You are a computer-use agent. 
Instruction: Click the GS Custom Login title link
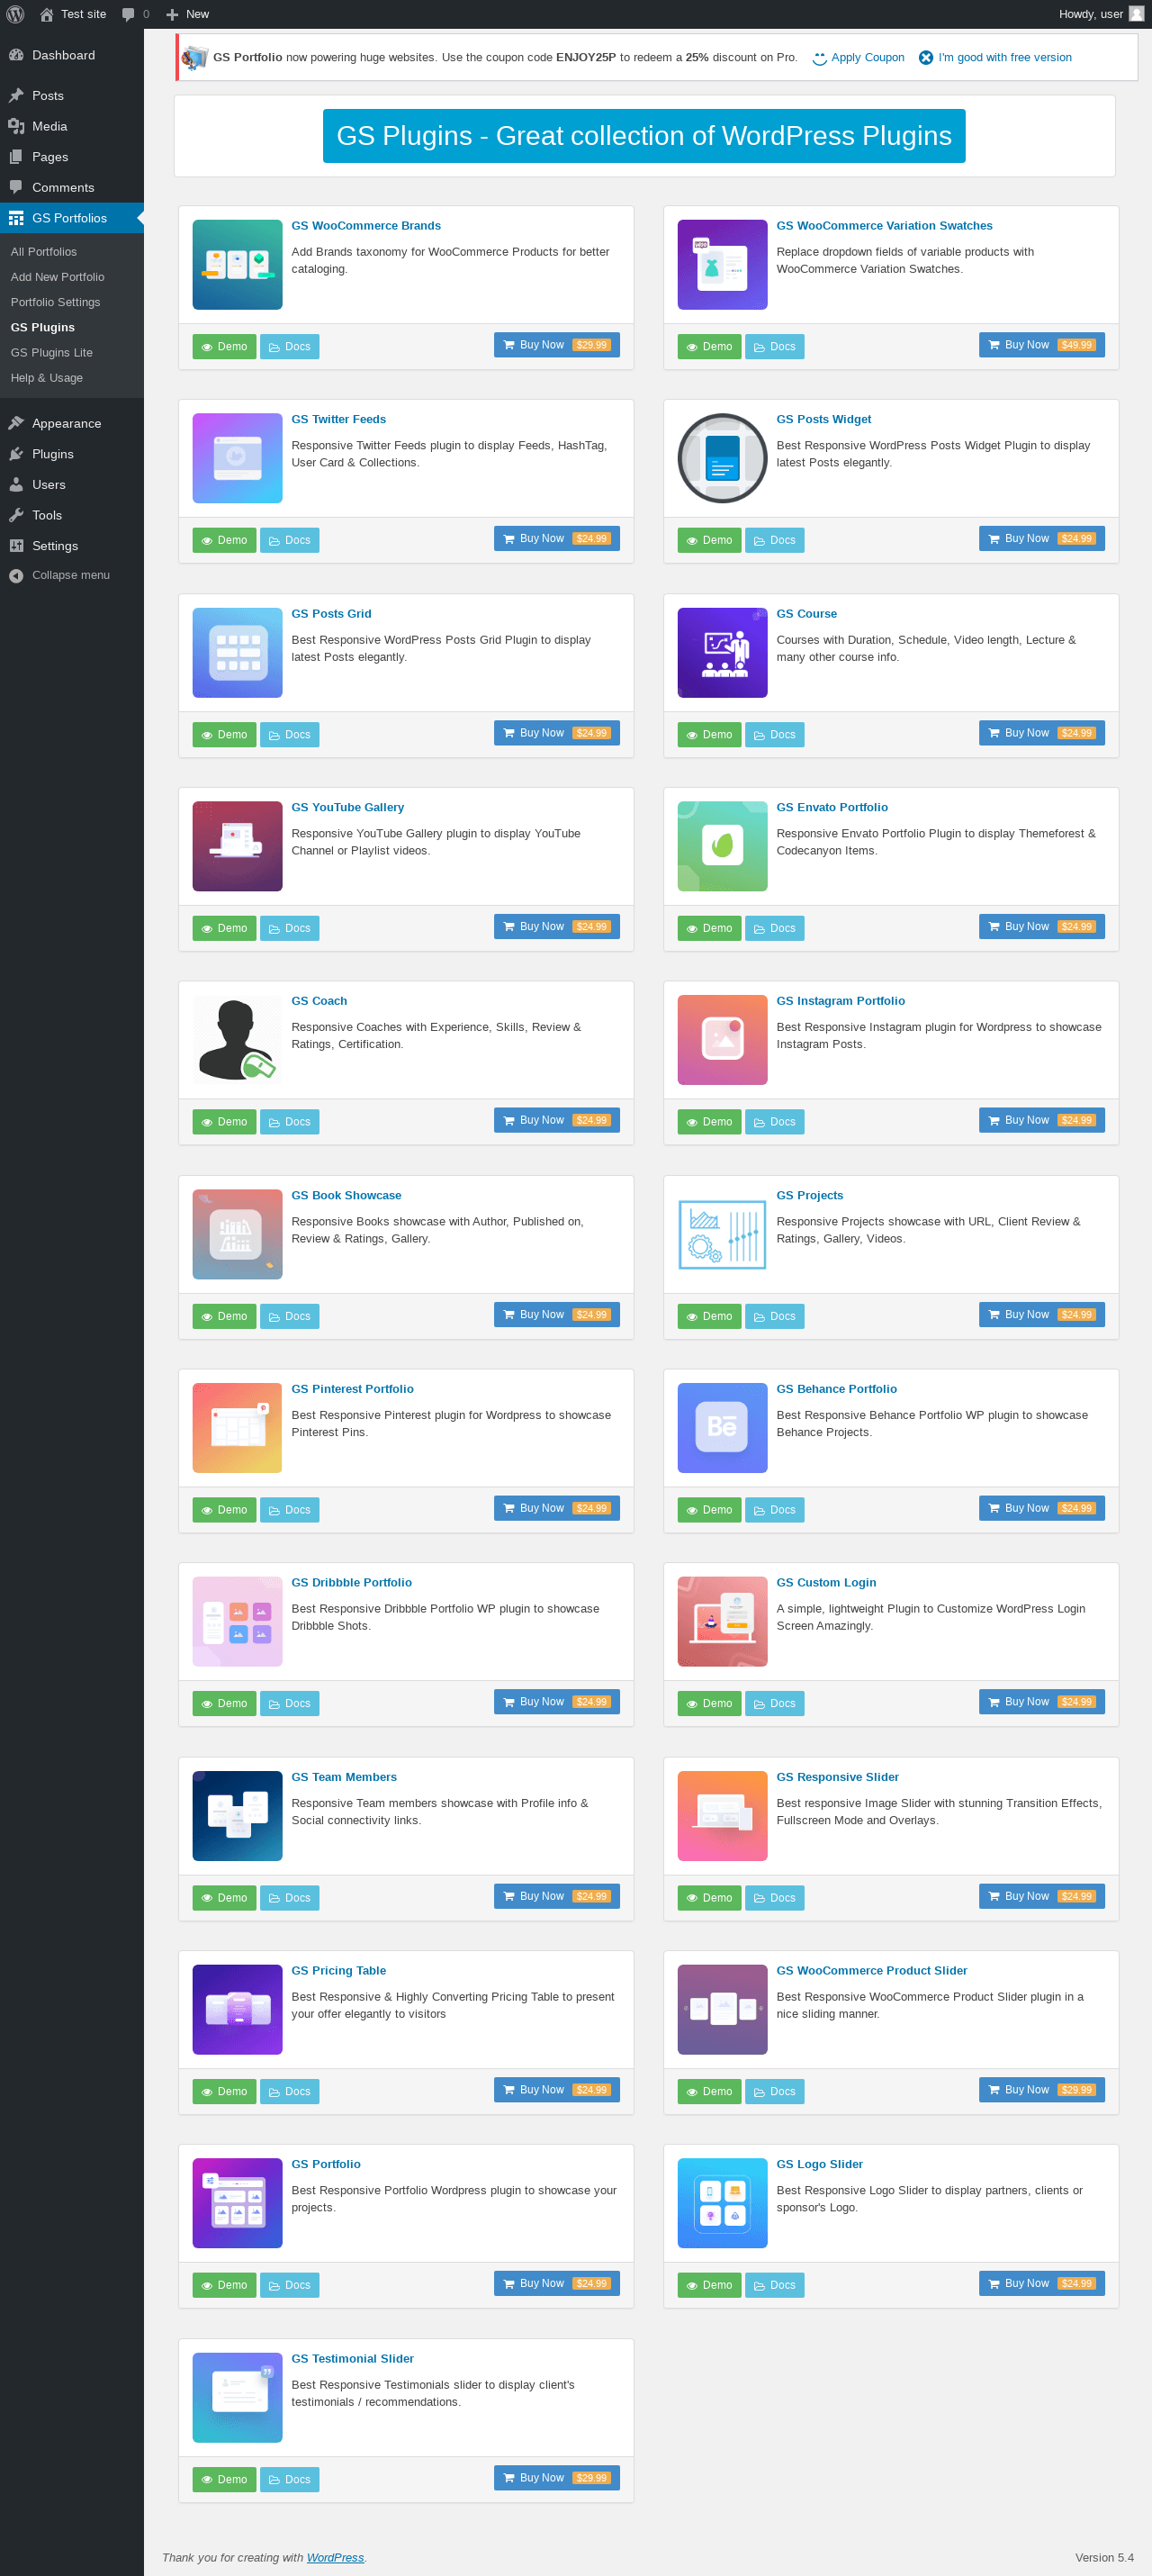[826, 1583]
